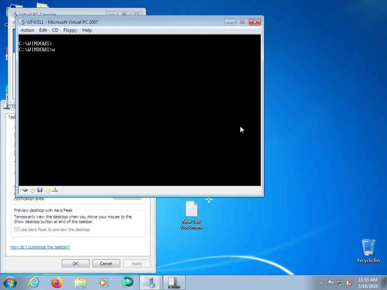Open the Help menu in Virtual PC

[87, 30]
